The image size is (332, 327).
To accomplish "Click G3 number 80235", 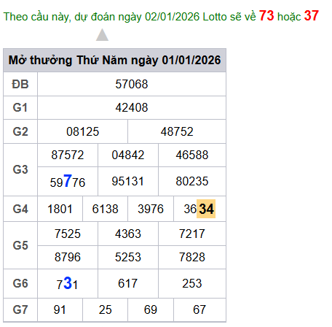I will tap(192, 181).
